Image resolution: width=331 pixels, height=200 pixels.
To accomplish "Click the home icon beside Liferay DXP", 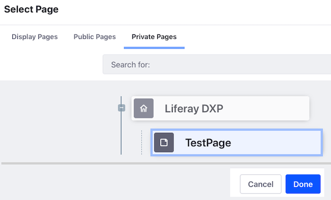I will click(x=144, y=108).
